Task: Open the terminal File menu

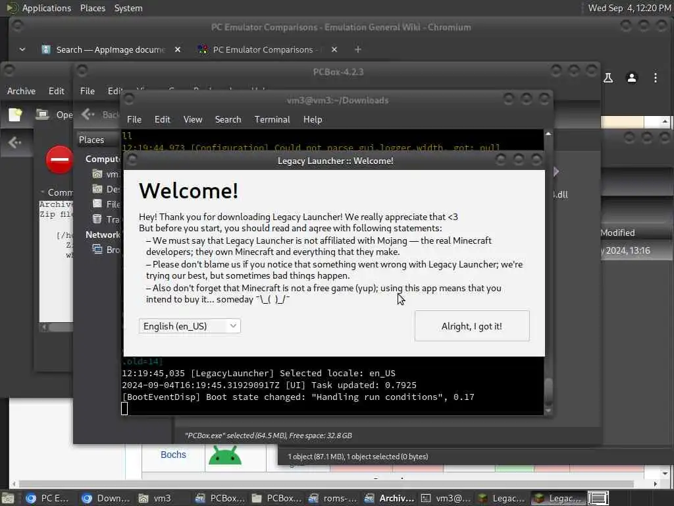Action: click(x=134, y=120)
